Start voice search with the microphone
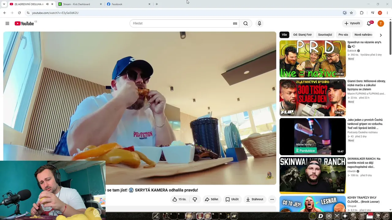 coord(259,24)
